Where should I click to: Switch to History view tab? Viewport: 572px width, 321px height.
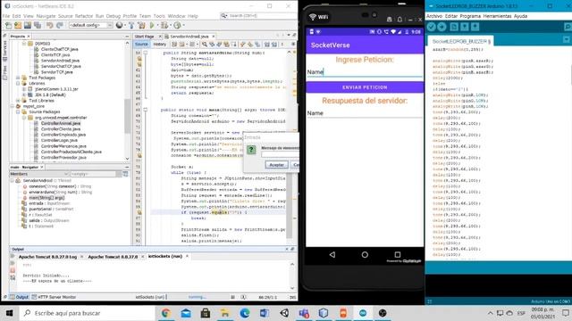(159, 44)
